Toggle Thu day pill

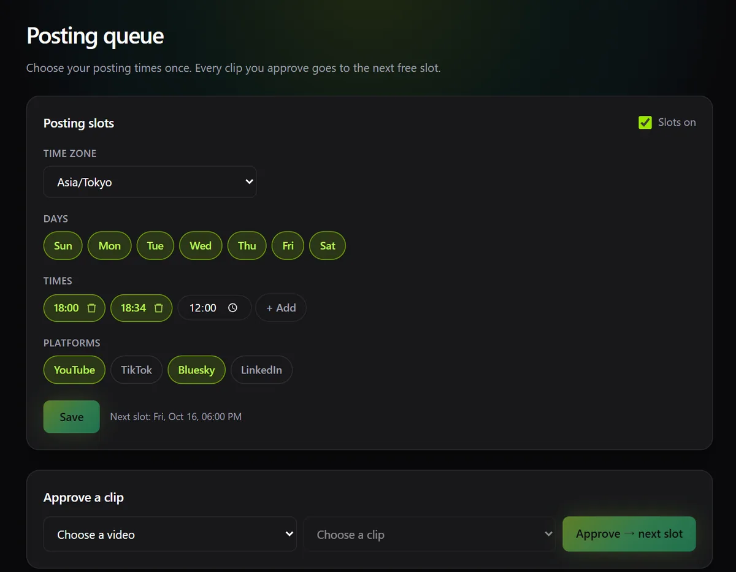pyautogui.click(x=247, y=246)
